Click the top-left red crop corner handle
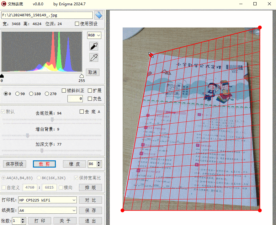This screenshot has height=225, width=276. (151, 55)
